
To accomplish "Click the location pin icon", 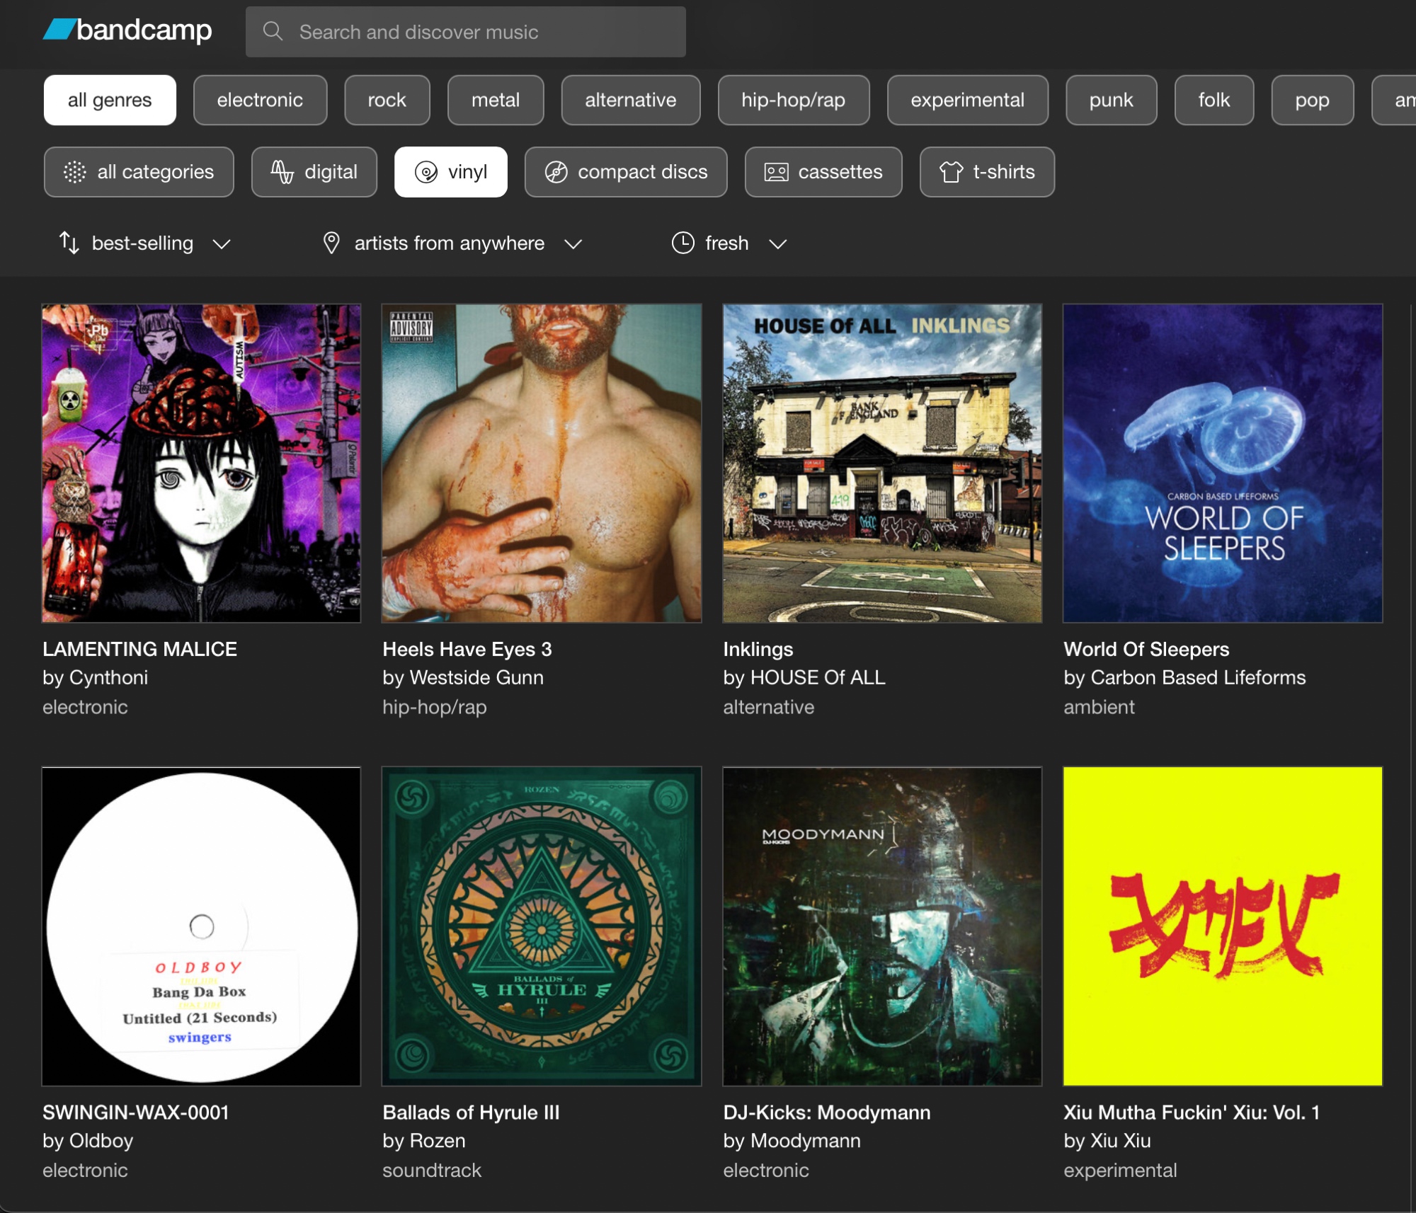I will tap(331, 243).
